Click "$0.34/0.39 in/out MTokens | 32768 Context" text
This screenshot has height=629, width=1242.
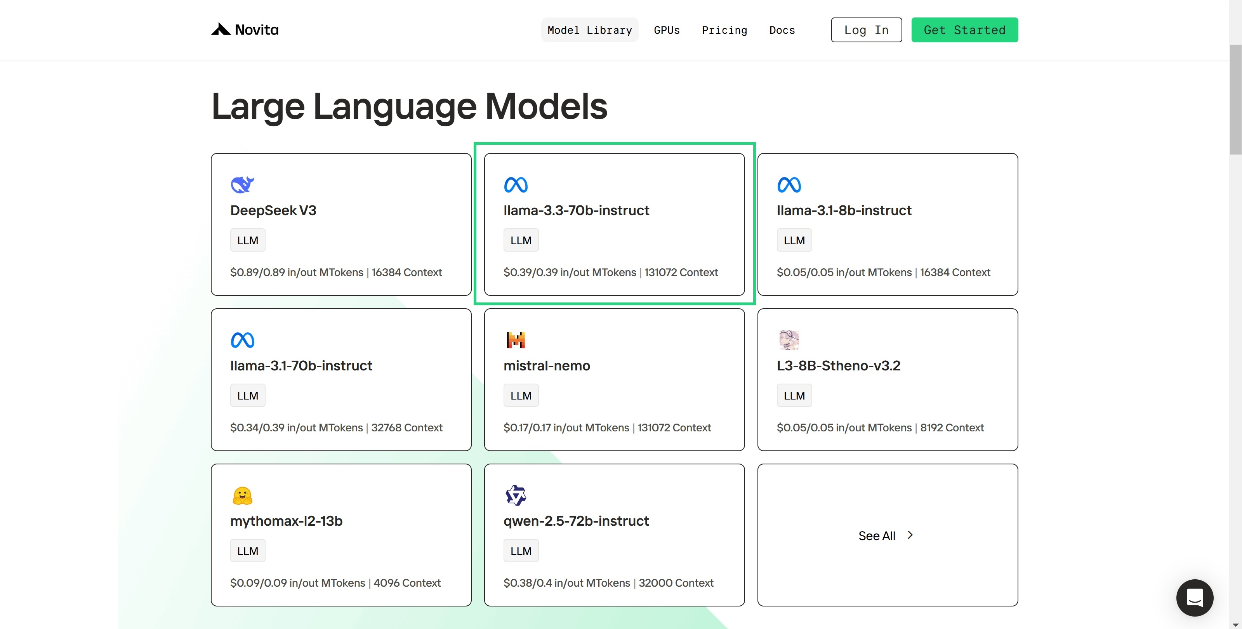pyautogui.click(x=336, y=427)
